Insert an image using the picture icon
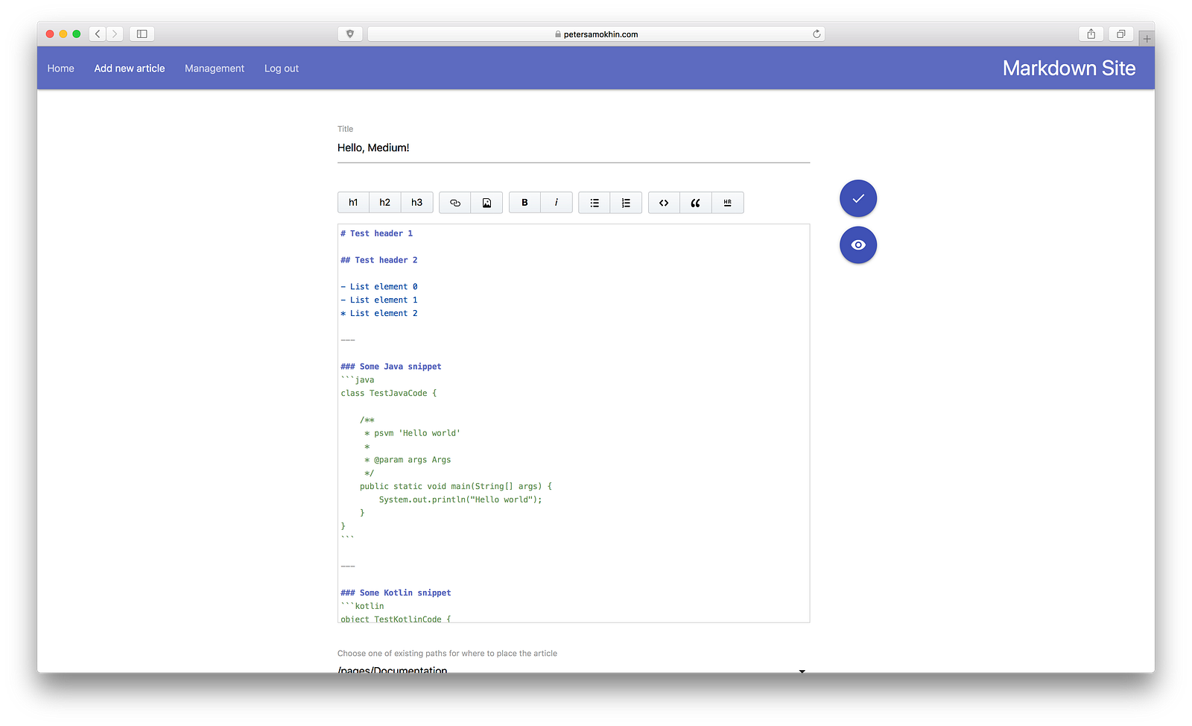Screen dimensions: 1192x726 coord(486,203)
